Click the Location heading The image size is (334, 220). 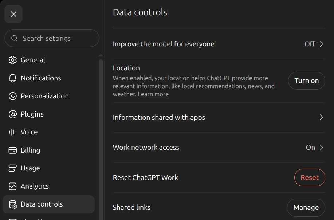126,68
